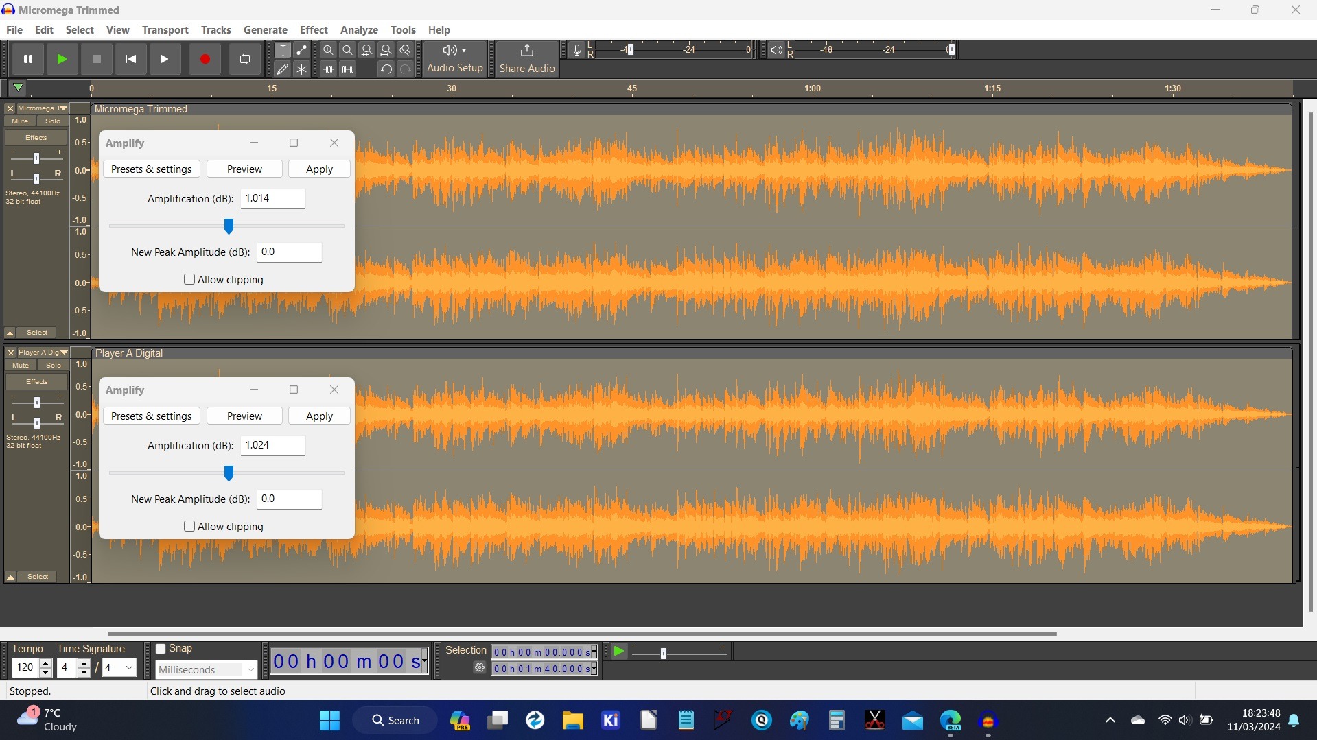The image size is (1317, 740).
Task: Click the upper Amplify amplification slider thumb
Action: 229,226
